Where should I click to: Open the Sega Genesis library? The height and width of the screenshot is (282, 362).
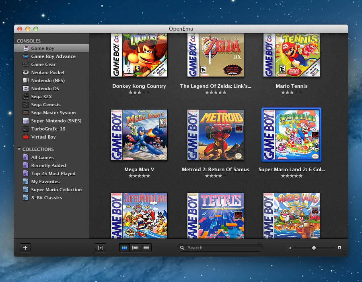point(51,105)
